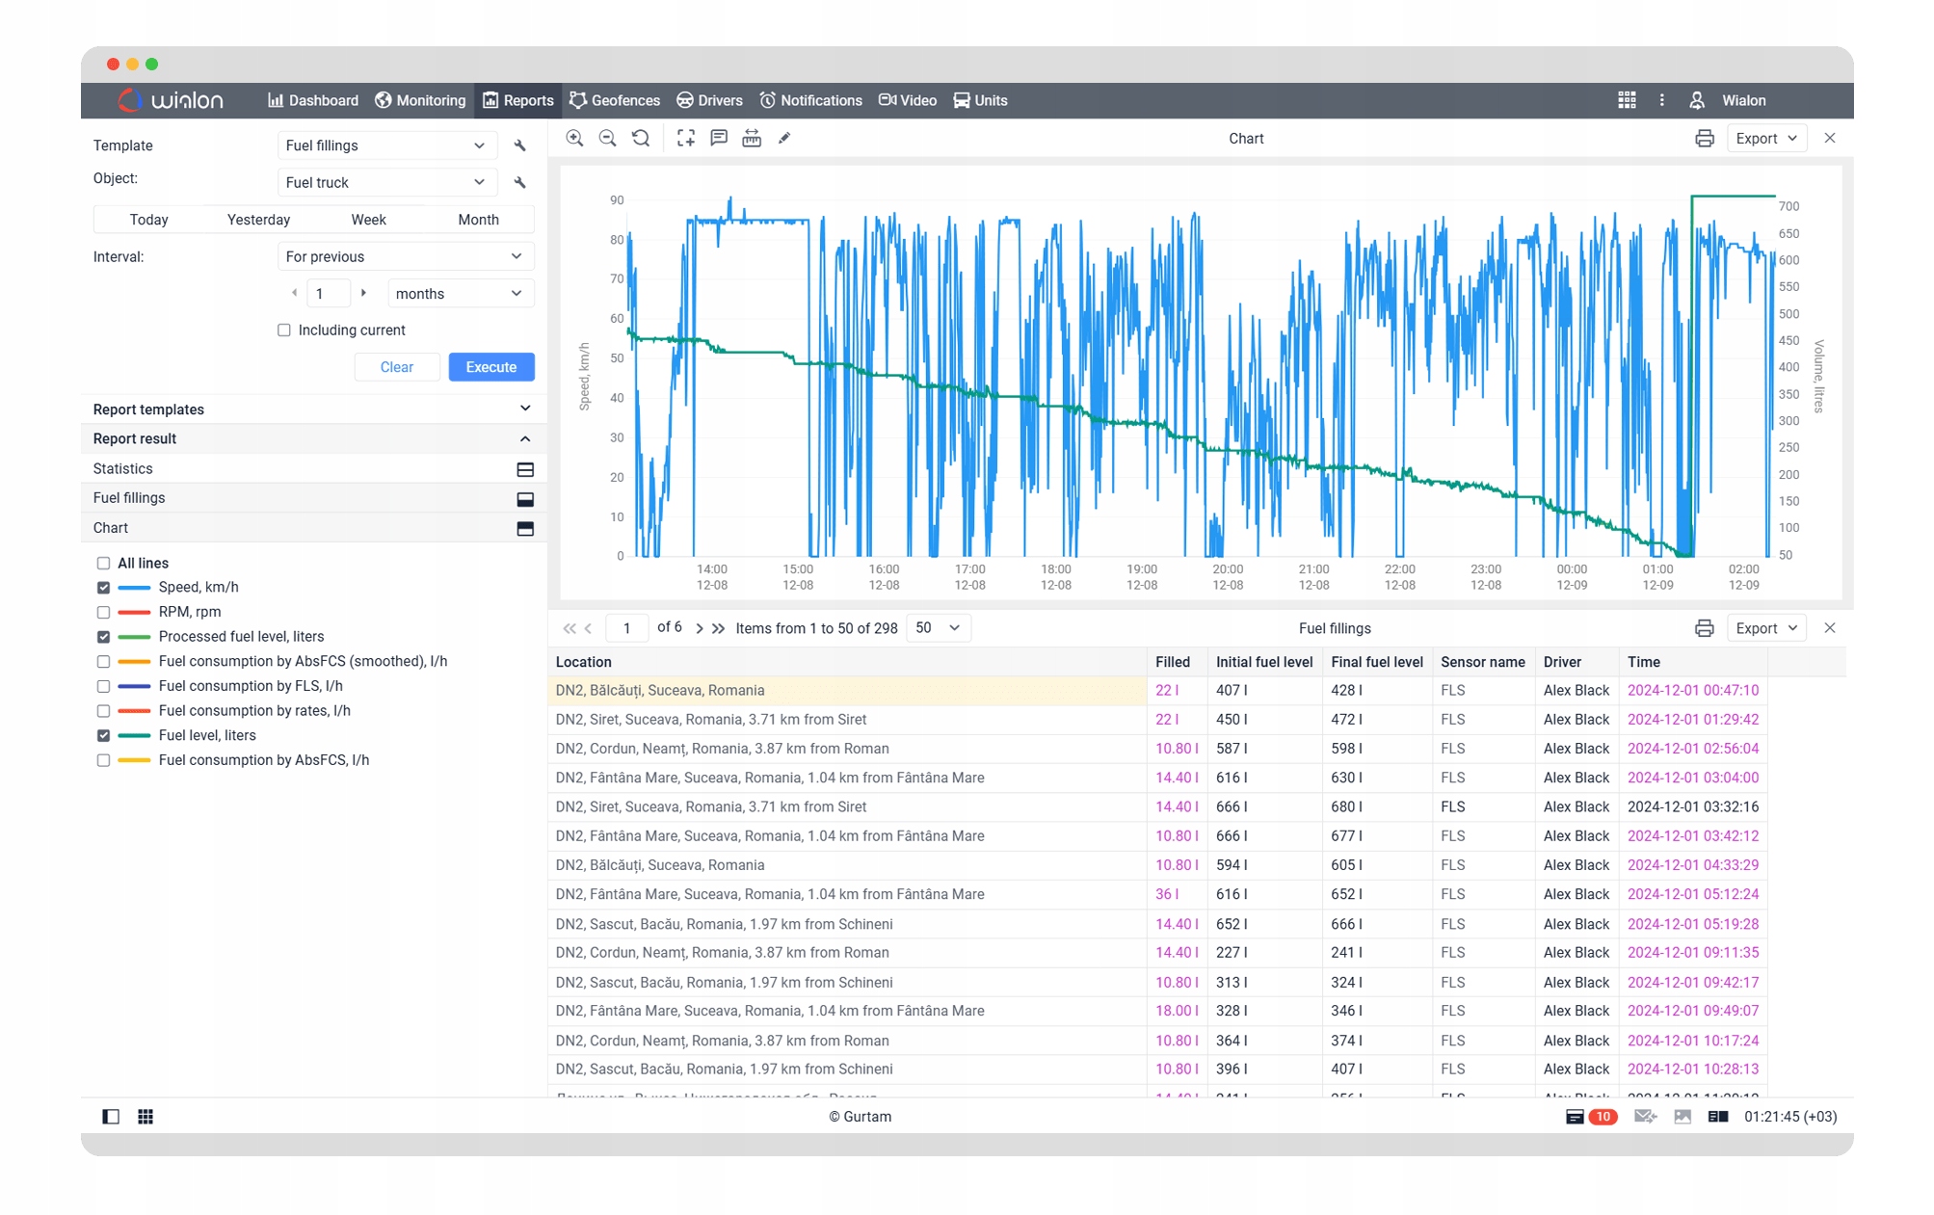Viewport: 1934px width, 1215px height.
Task: Open the Template Fuel fillings dropdown
Action: point(385,145)
